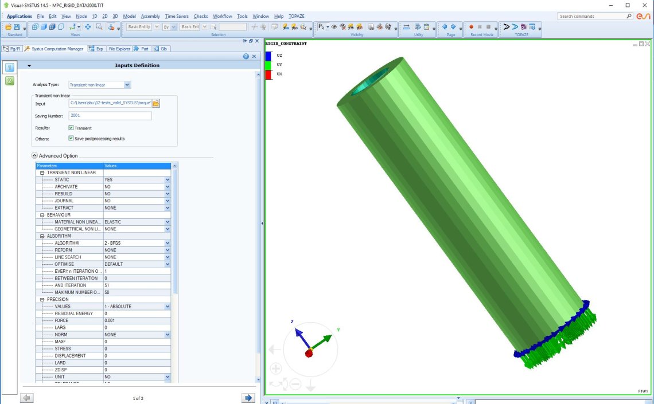Open the Assembly menu
Screen dimensions: 654x404
[150, 16]
